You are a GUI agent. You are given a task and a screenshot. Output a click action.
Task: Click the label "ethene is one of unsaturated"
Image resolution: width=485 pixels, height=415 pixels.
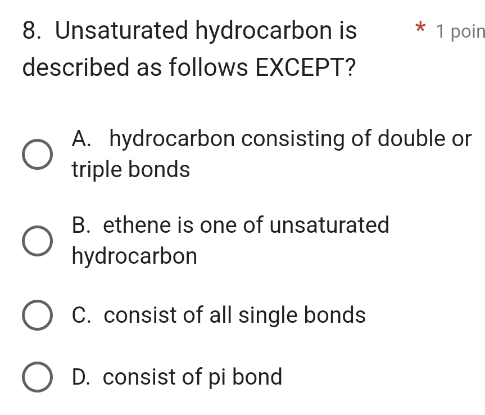246,225
